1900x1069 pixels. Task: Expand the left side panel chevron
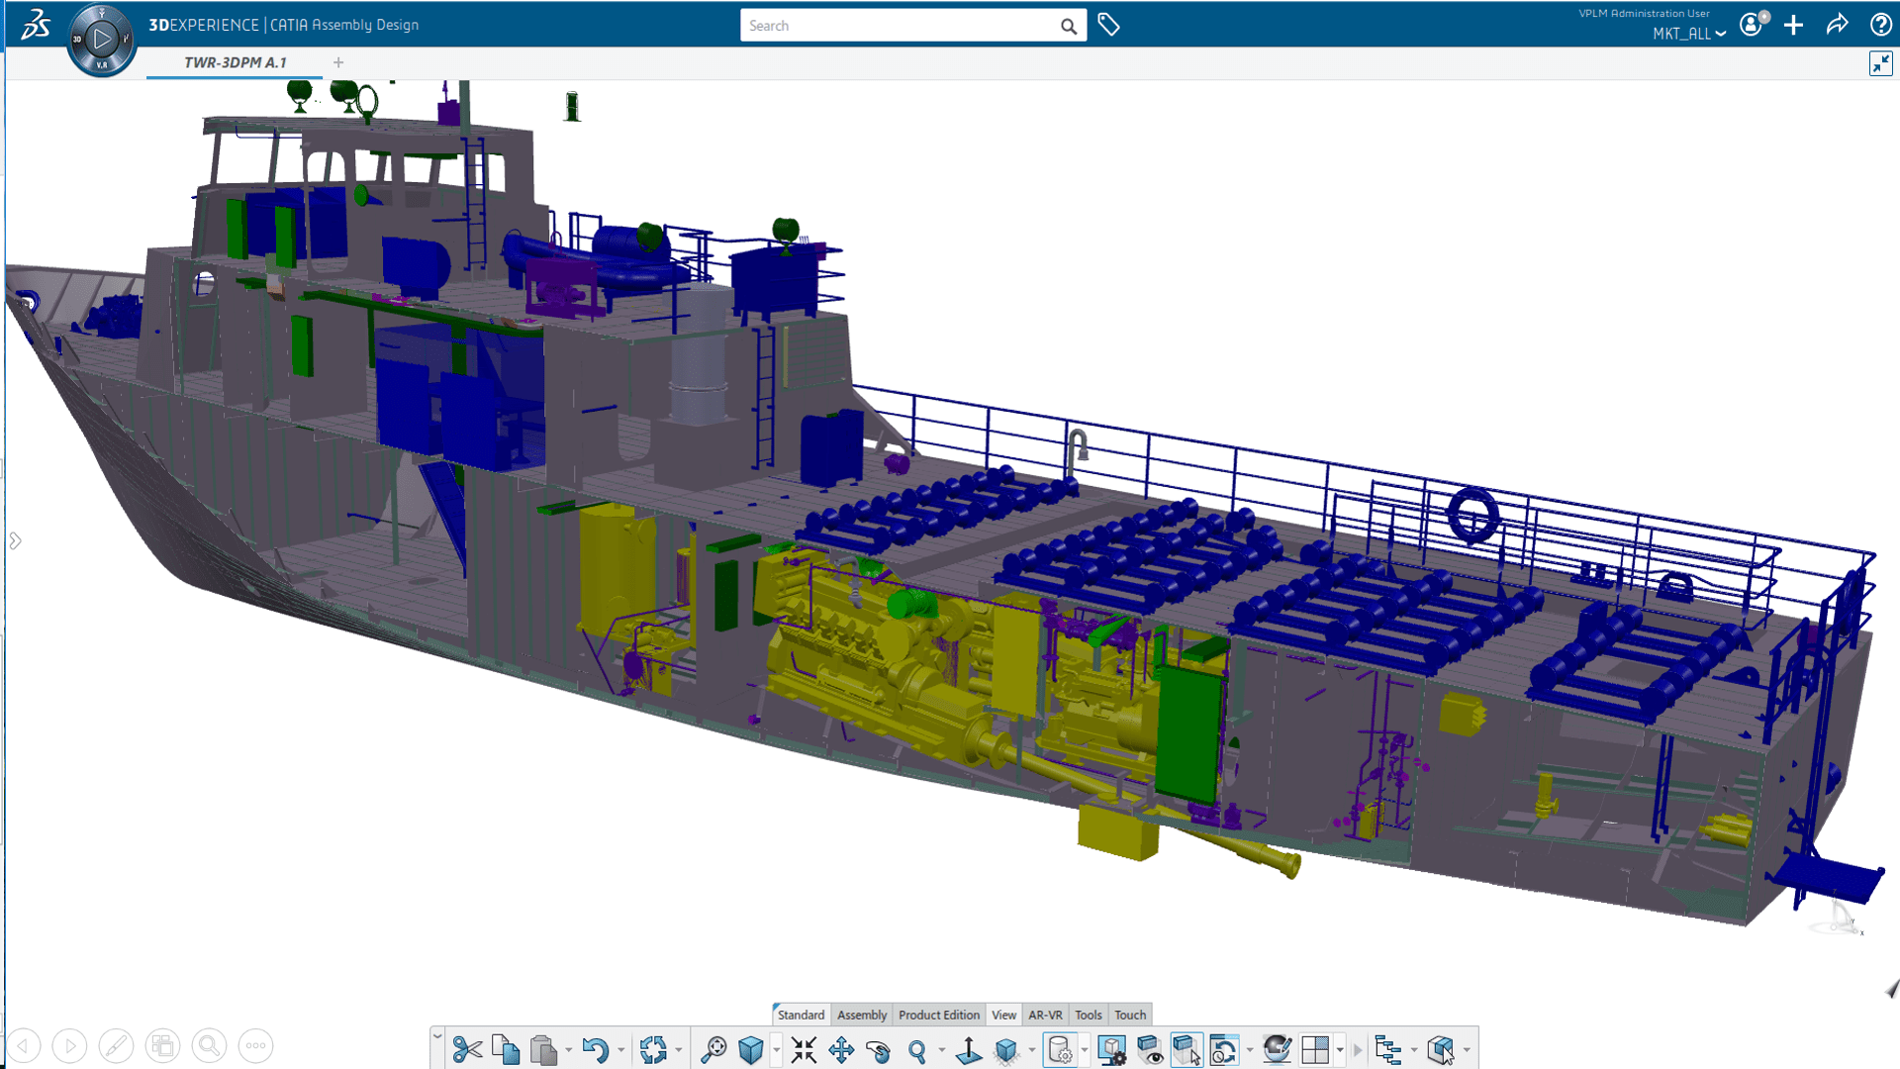(16, 540)
